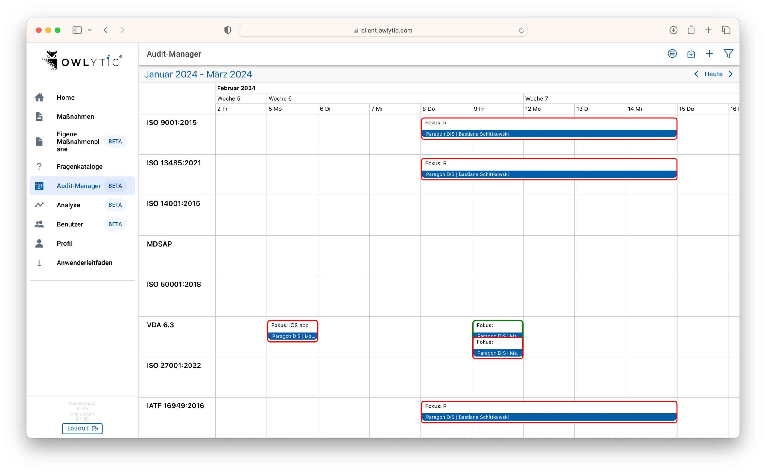Open the VDA 6.3 iOS app audit

pos(292,331)
